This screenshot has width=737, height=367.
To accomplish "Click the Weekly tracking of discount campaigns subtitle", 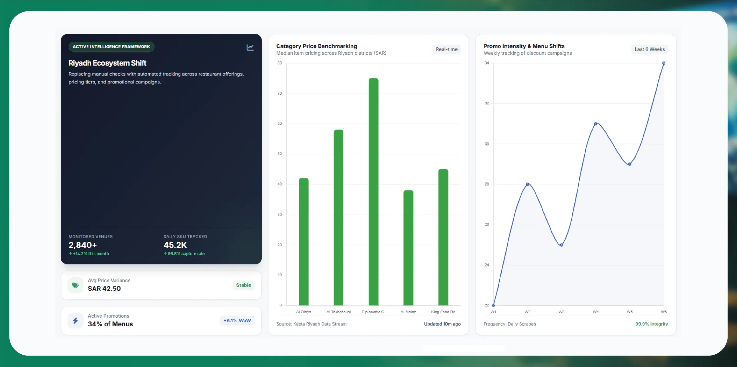I will point(527,53).
